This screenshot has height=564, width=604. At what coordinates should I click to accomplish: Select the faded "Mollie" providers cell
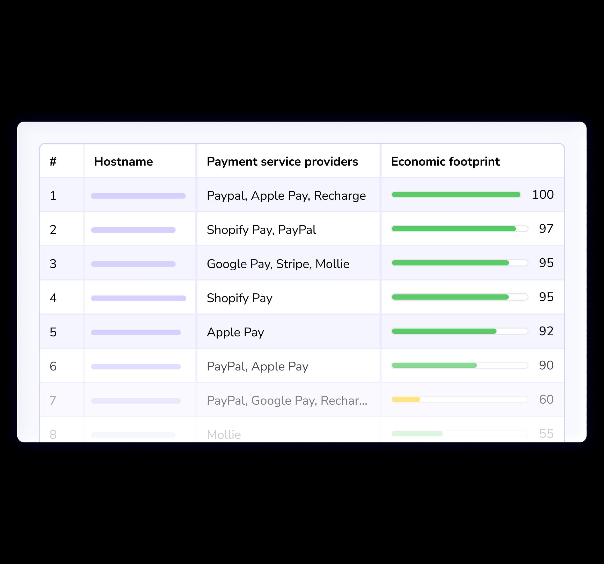pos(224,435)
